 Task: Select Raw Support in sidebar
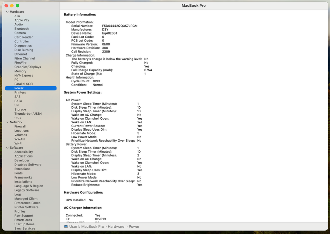[24, 216]
